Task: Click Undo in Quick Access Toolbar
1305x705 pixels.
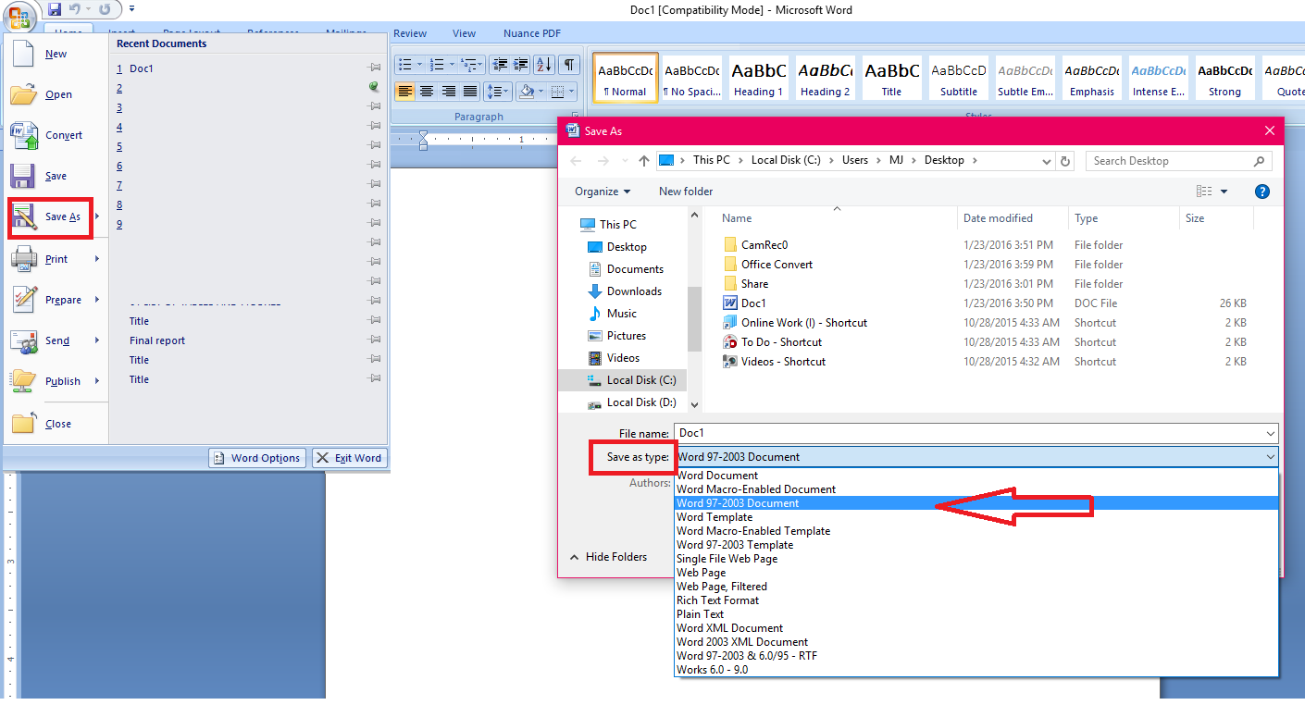Action: (x=74, y=9)
